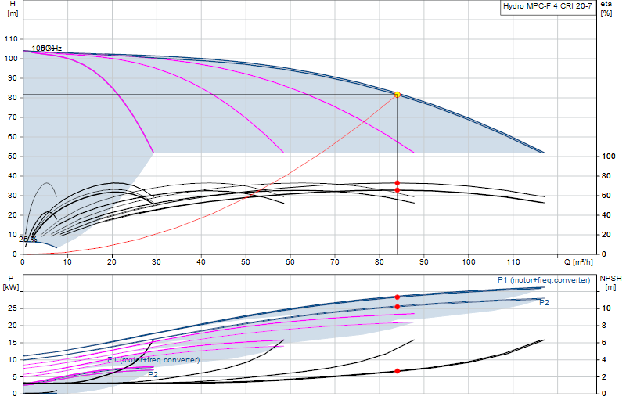This screenshot has height=407, width=626.
Task: Click the 6 tick on the NPSH axis
Action: [604, 343]
